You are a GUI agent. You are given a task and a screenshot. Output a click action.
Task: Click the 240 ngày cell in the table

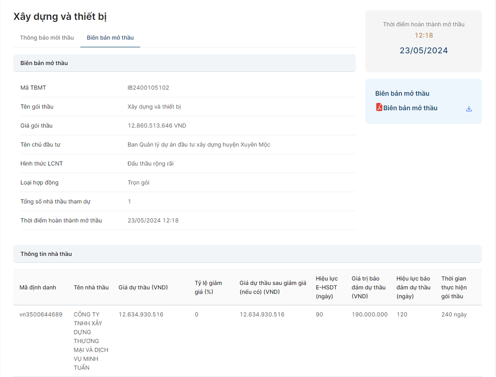454,314
